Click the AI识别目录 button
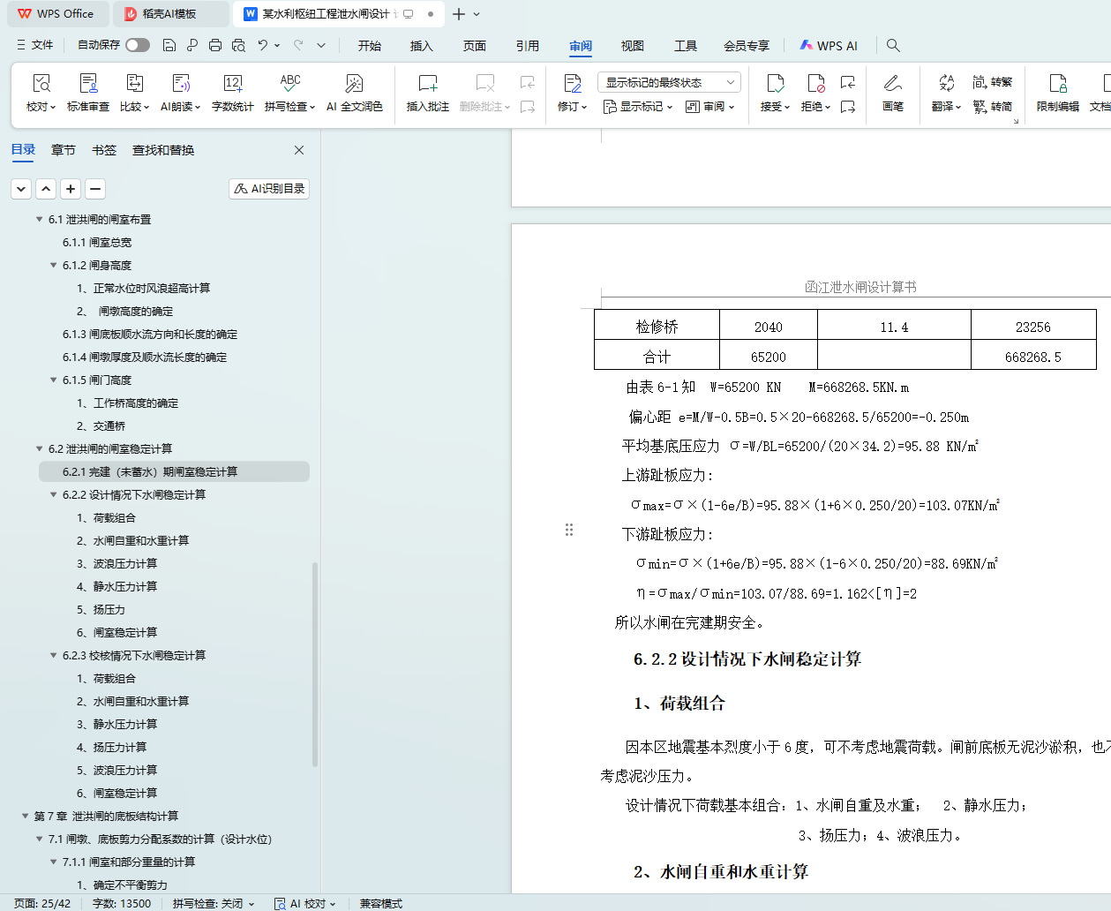Image resolution: width=1111 pixels, height=911 pixels. [269, 189]
